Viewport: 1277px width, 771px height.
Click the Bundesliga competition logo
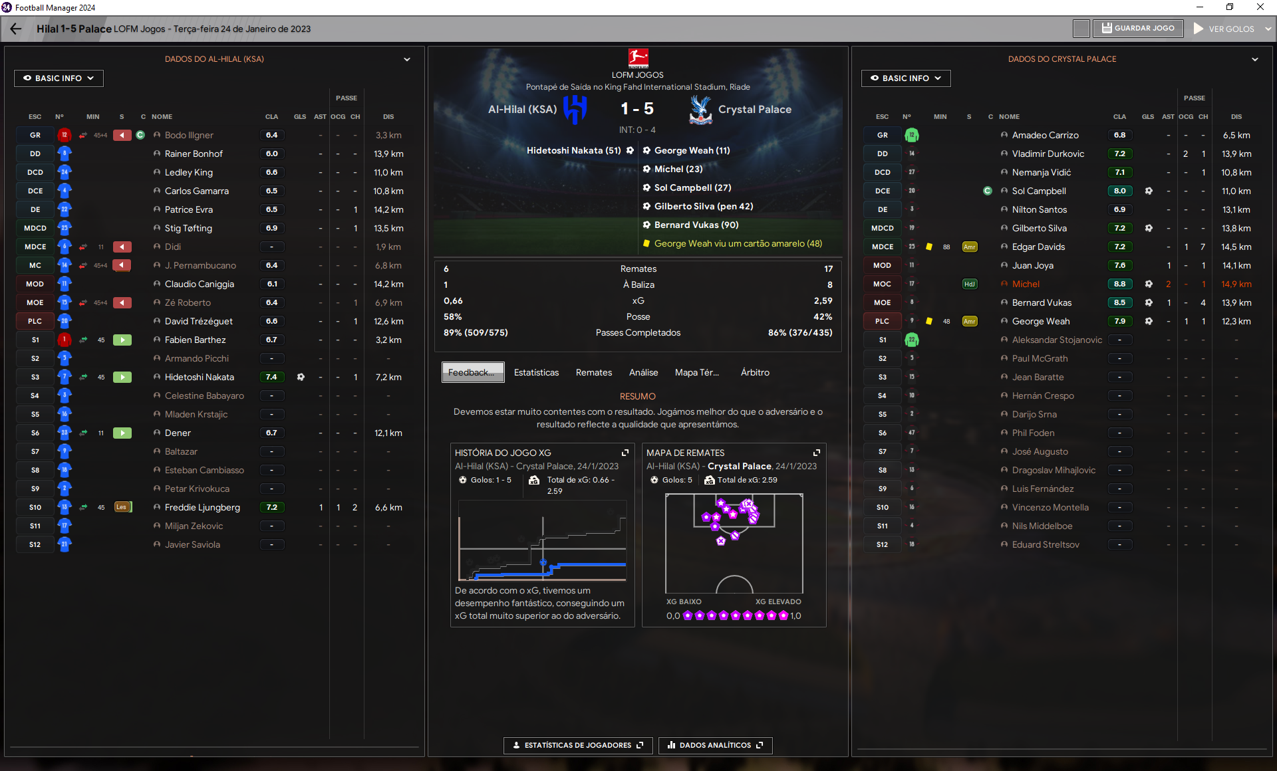click(x=638, y=58)
